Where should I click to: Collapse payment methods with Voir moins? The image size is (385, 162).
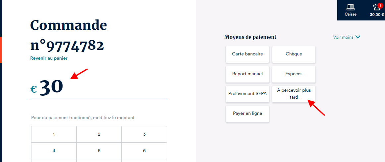click(x=347, y=37)
